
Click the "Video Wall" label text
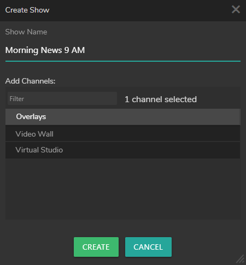coord(34,134)
